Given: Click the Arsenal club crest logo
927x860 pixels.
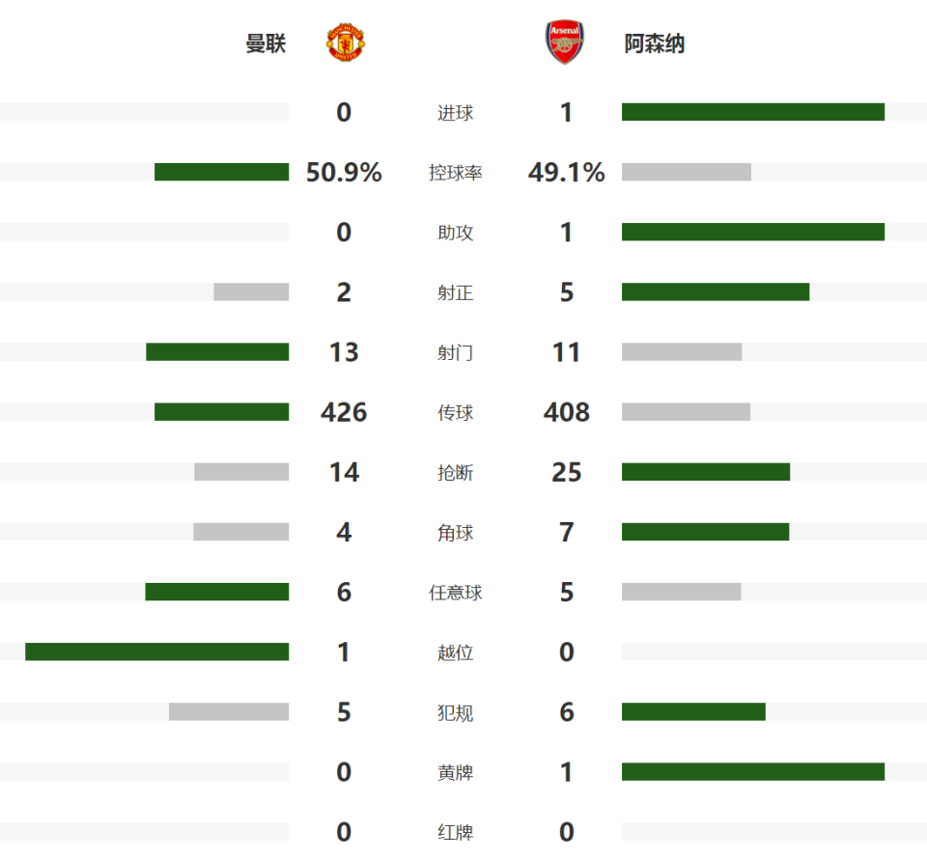Looking at the screenshot, I should [565, 42].
